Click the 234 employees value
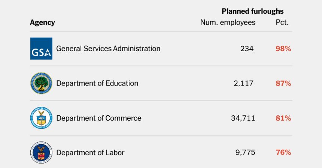The width and height of the screenshot is (322, 168). coord(247,49)
